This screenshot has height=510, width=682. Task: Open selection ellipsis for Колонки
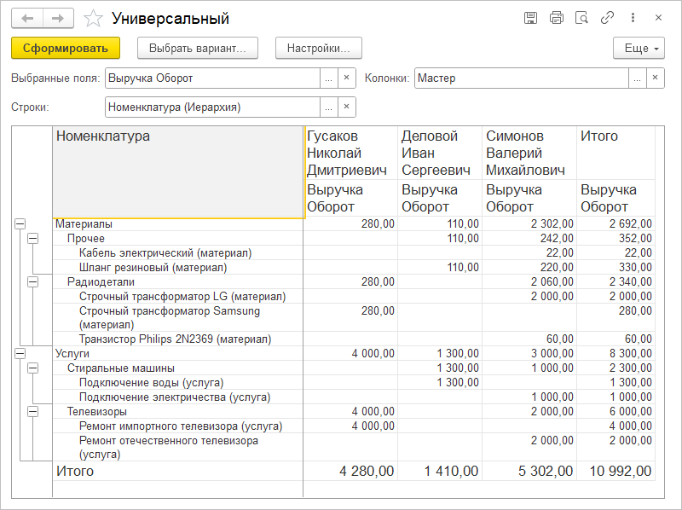point(637,78)
